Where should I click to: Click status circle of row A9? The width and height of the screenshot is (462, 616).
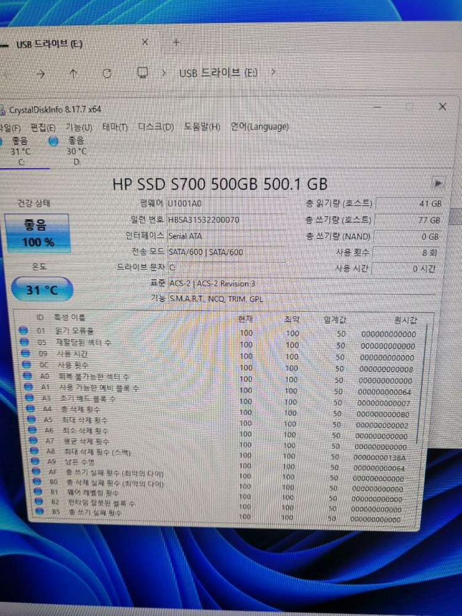(x=35, y=461)
